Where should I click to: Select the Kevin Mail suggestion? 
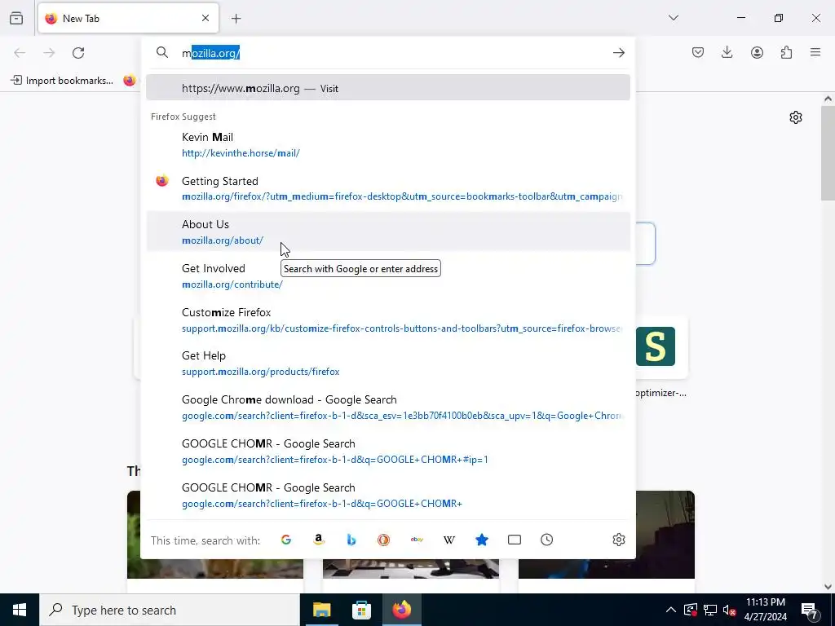pos(387,145)
